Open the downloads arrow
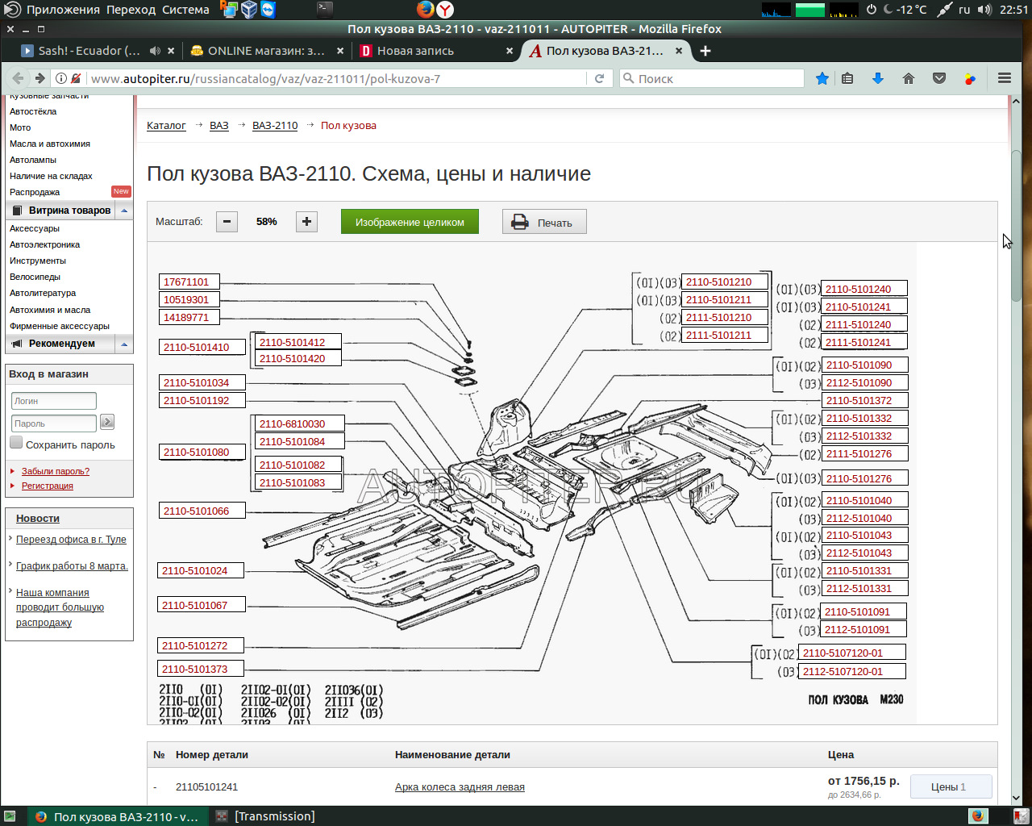This screenshot has width=1032, height=826. coord(878,78)
